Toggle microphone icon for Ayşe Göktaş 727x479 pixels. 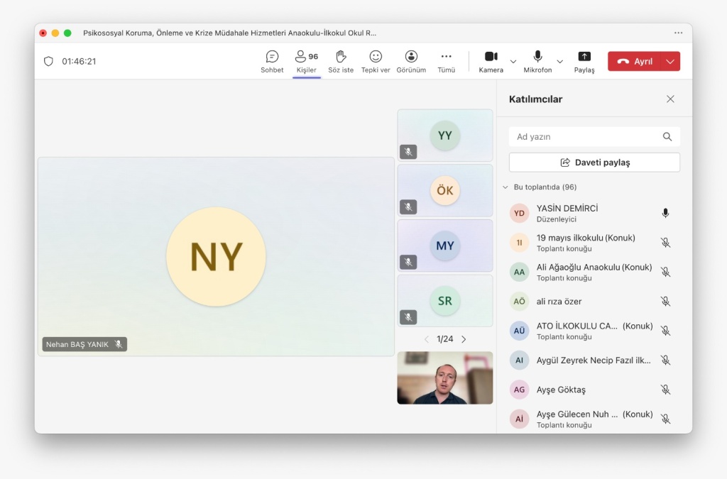tap(665, 390)
